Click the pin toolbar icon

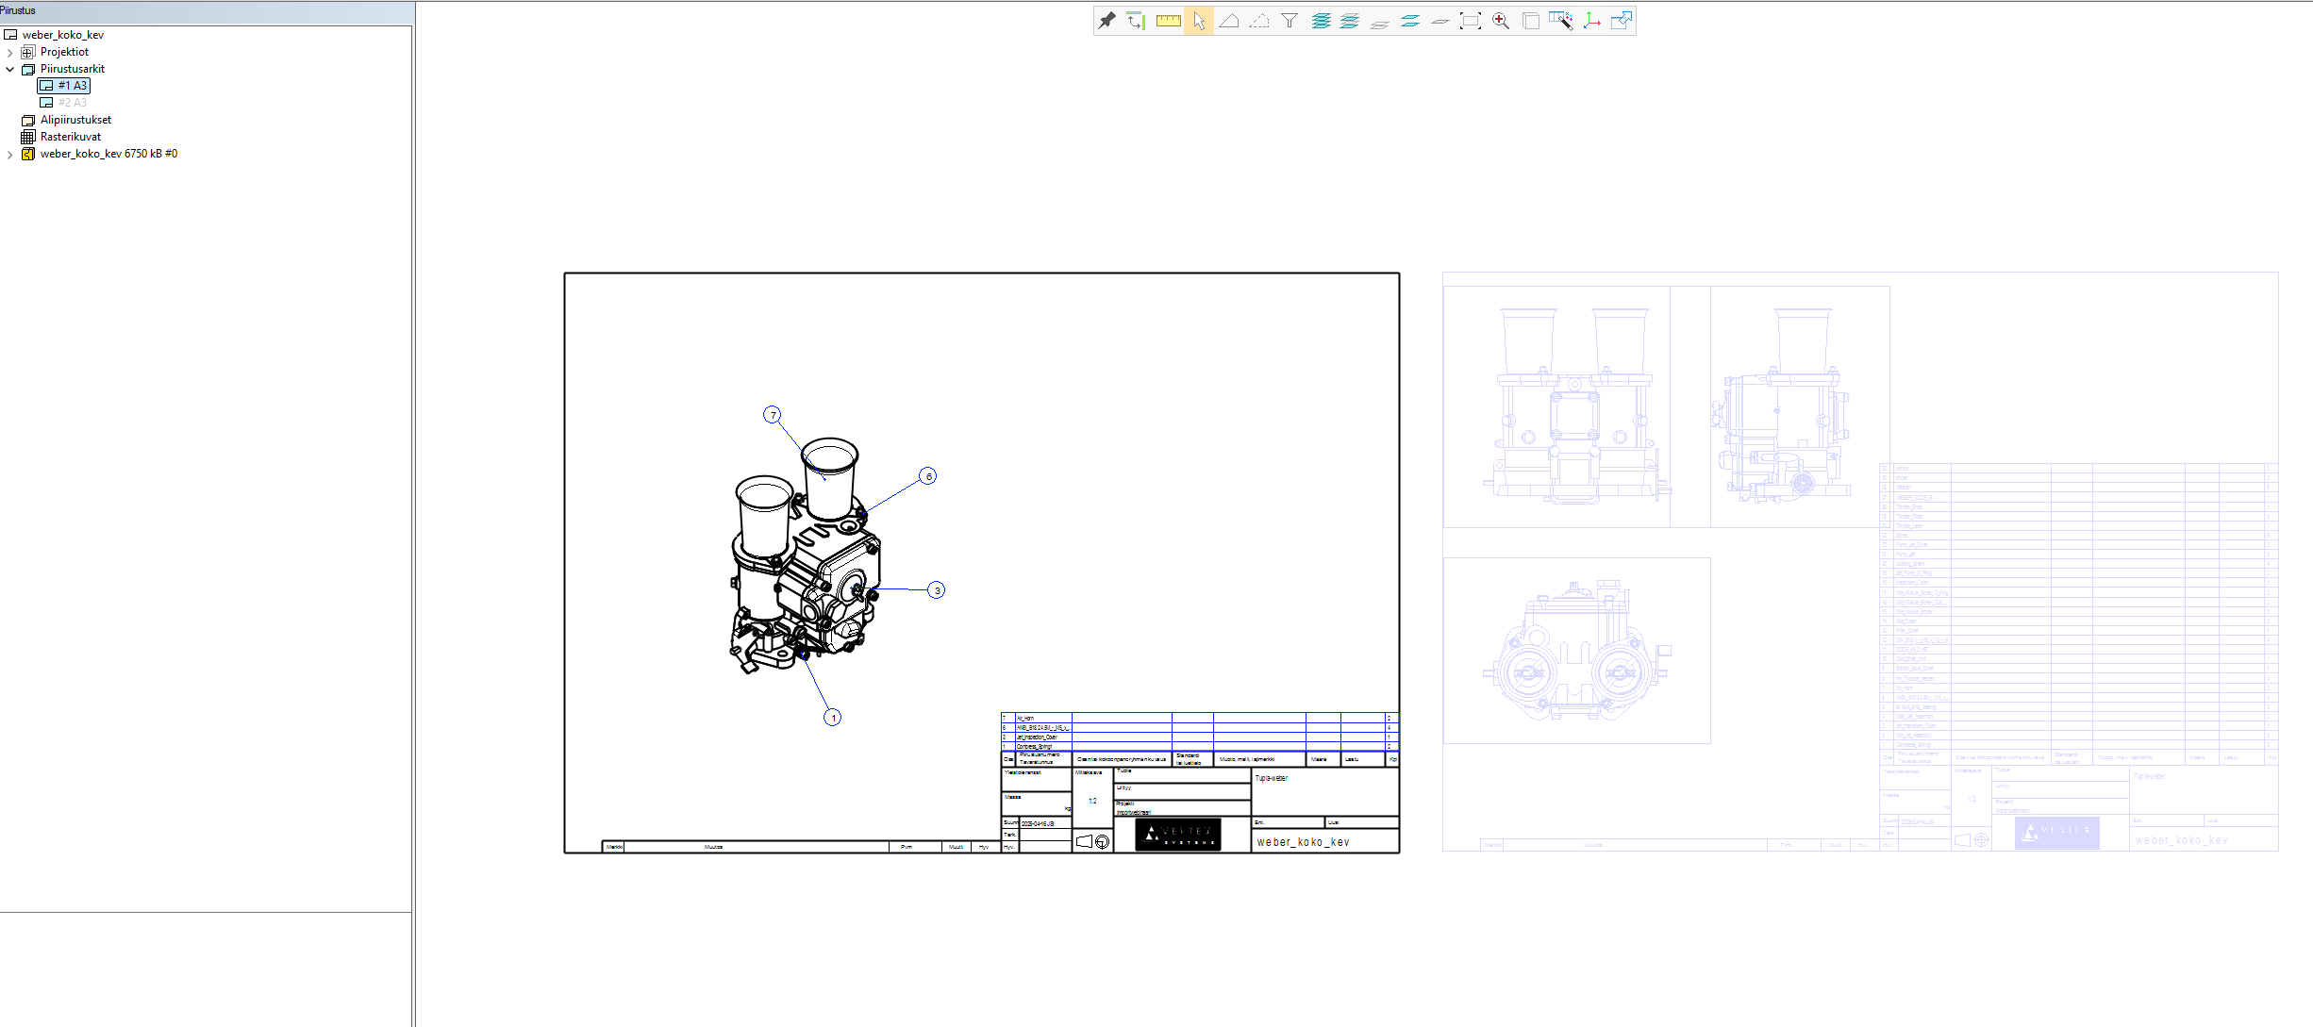(x=1107, y=20)
